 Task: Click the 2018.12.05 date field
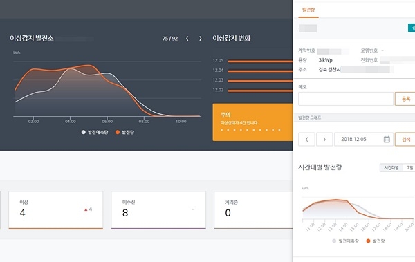(x=364, y=139)
